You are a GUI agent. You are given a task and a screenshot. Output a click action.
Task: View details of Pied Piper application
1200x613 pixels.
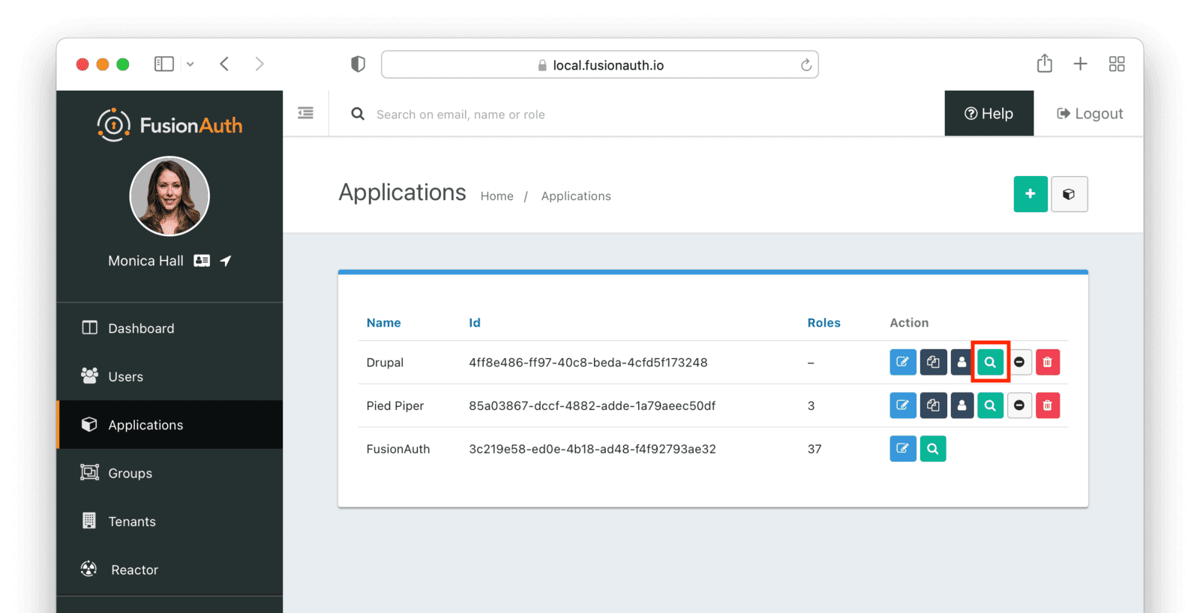tap(990, 405)
